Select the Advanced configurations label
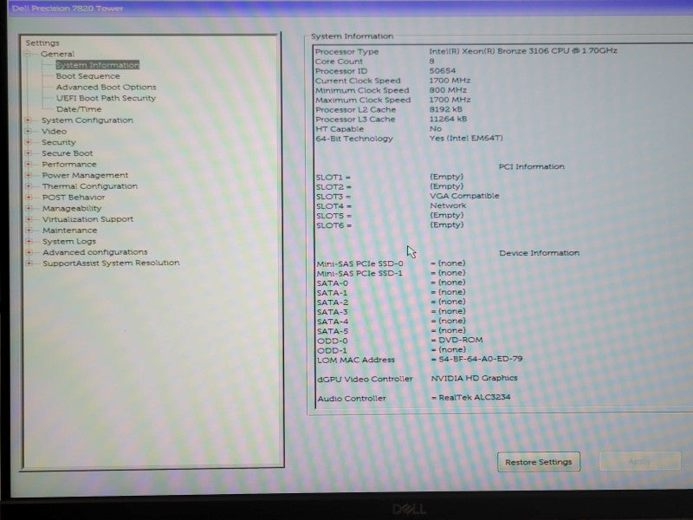693x520 pixels. point(95,252)
